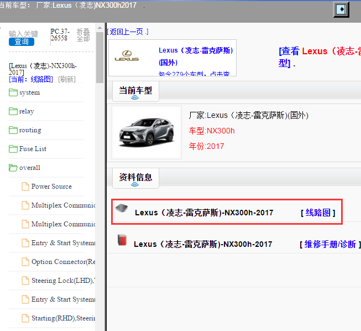
Task: Open the Starting(RHD),Steering entry
Action: pos(64,318)
